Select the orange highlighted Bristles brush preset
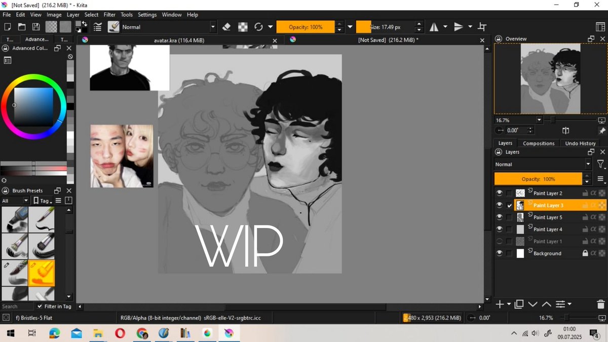 [x=42, y=273]
